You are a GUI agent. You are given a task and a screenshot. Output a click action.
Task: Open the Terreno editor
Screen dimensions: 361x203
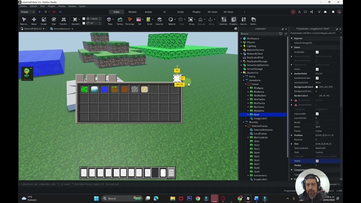tap(120, 21)
